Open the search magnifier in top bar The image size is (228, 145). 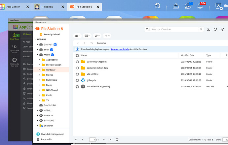157,6
